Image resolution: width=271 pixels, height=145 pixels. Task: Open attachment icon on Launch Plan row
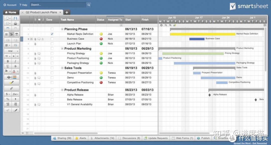(x=35, y=44)
